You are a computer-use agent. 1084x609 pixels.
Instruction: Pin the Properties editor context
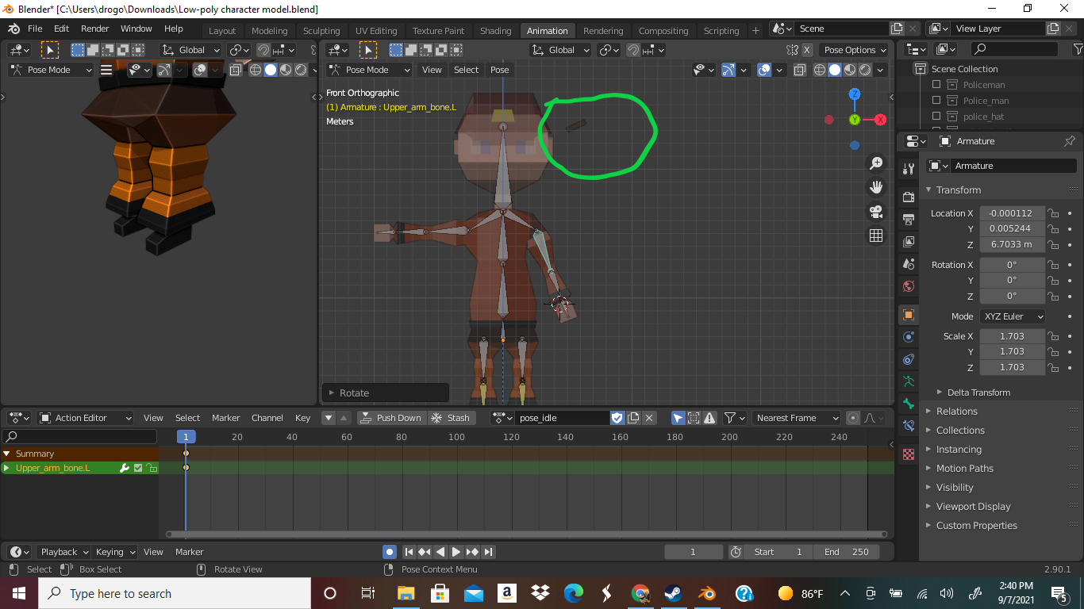(x=1070, y=141)
